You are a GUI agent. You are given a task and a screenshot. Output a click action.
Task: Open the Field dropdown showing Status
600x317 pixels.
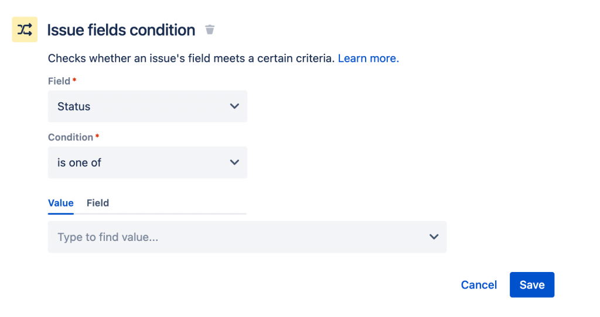147,106
